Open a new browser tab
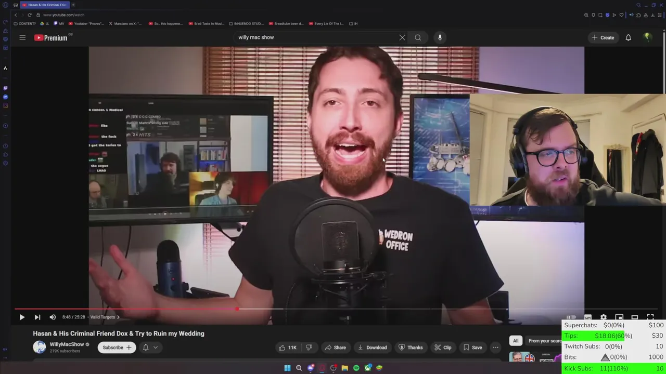666x374 pixels. [x=73, y=5]
